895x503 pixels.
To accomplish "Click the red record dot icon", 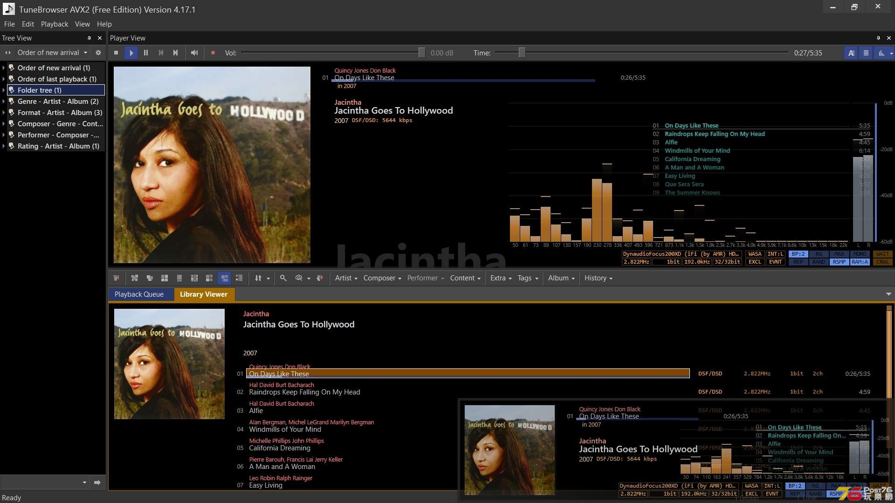I will [213, 53].
